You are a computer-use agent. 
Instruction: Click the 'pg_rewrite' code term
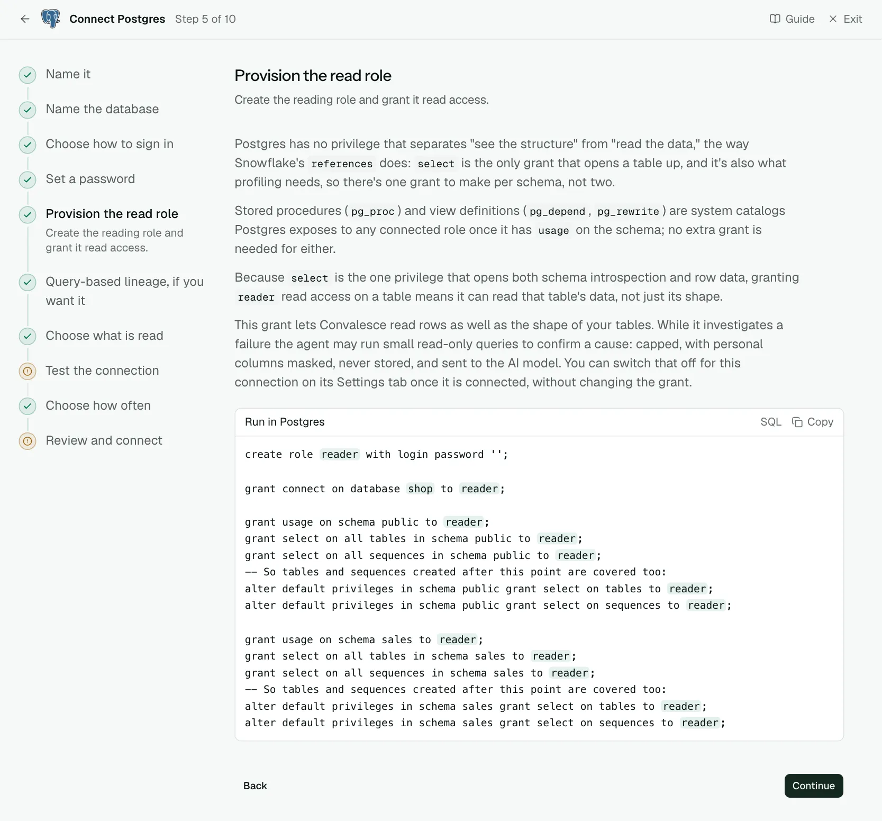tap(628, 212)
